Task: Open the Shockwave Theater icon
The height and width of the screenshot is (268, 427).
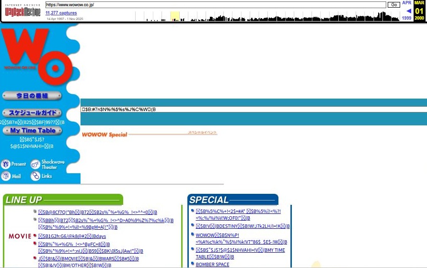Action: tap(35, 164)
